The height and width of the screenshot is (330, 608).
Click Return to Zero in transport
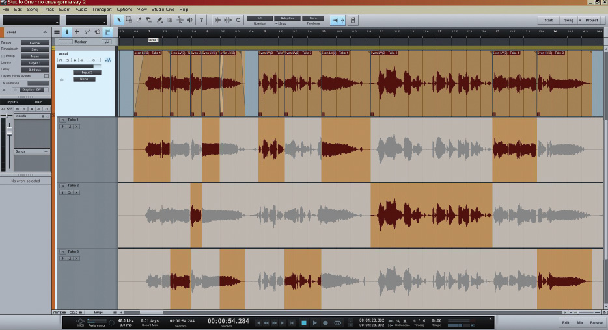coord(292,323)
